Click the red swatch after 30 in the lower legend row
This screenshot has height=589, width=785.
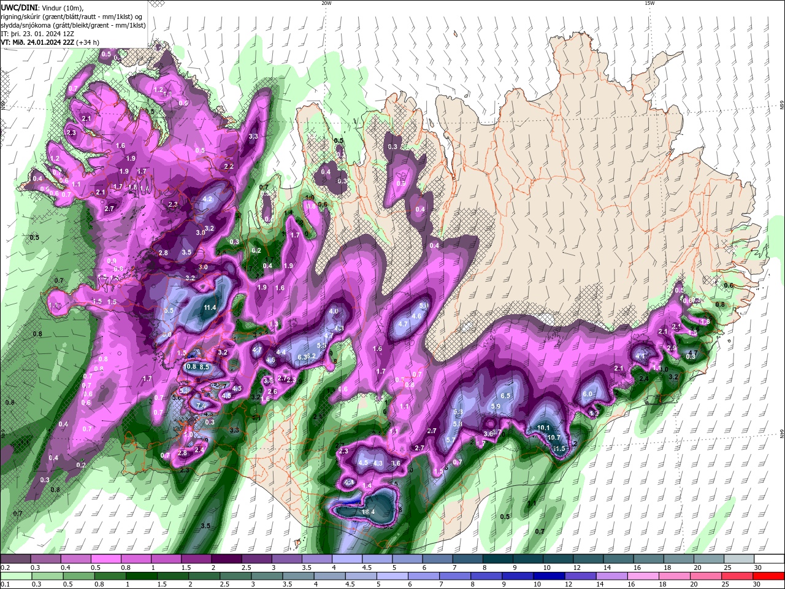pyautogui.click(x=770, y=576)
